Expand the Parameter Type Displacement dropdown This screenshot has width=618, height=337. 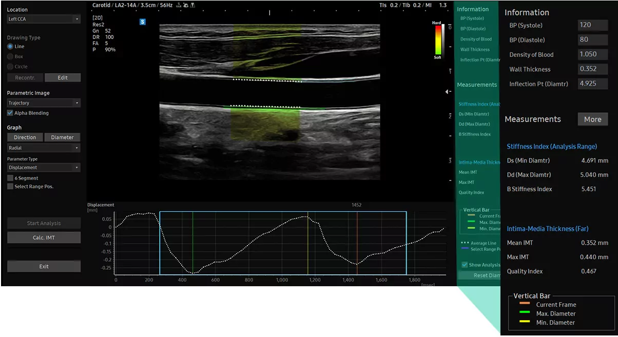(x=44, y=168)
